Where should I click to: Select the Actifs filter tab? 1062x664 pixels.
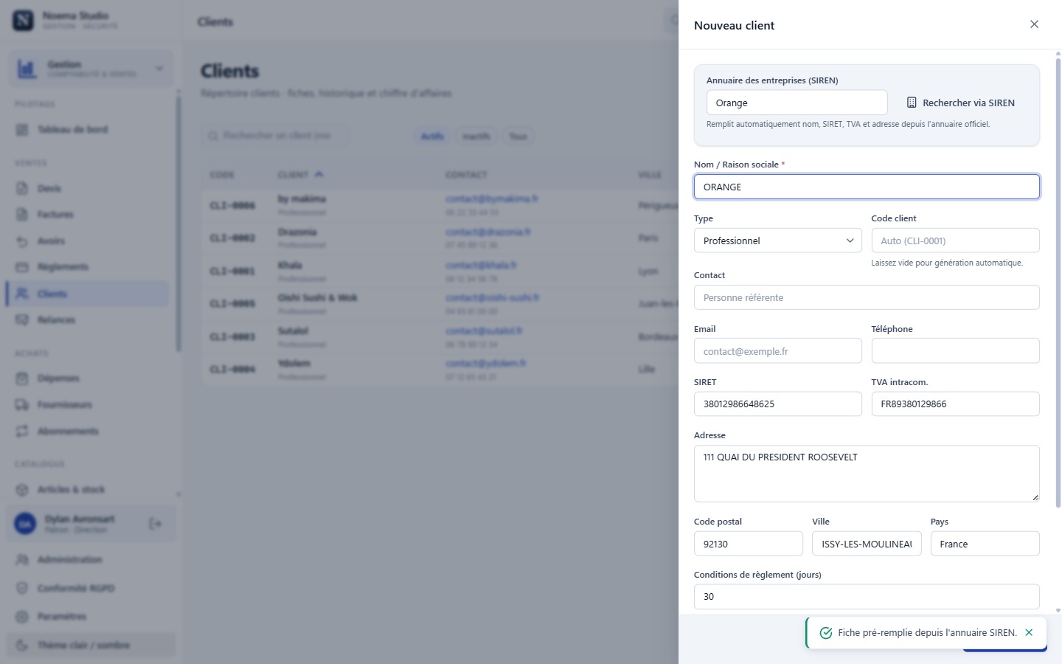click(432, 136)
